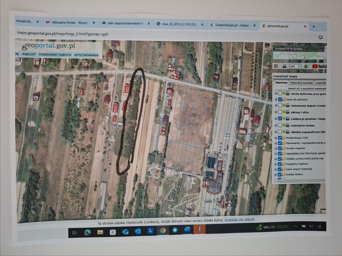Uncheck the Portale mapowe checkbox
The image size is (342, 256).
coord(280,148)
